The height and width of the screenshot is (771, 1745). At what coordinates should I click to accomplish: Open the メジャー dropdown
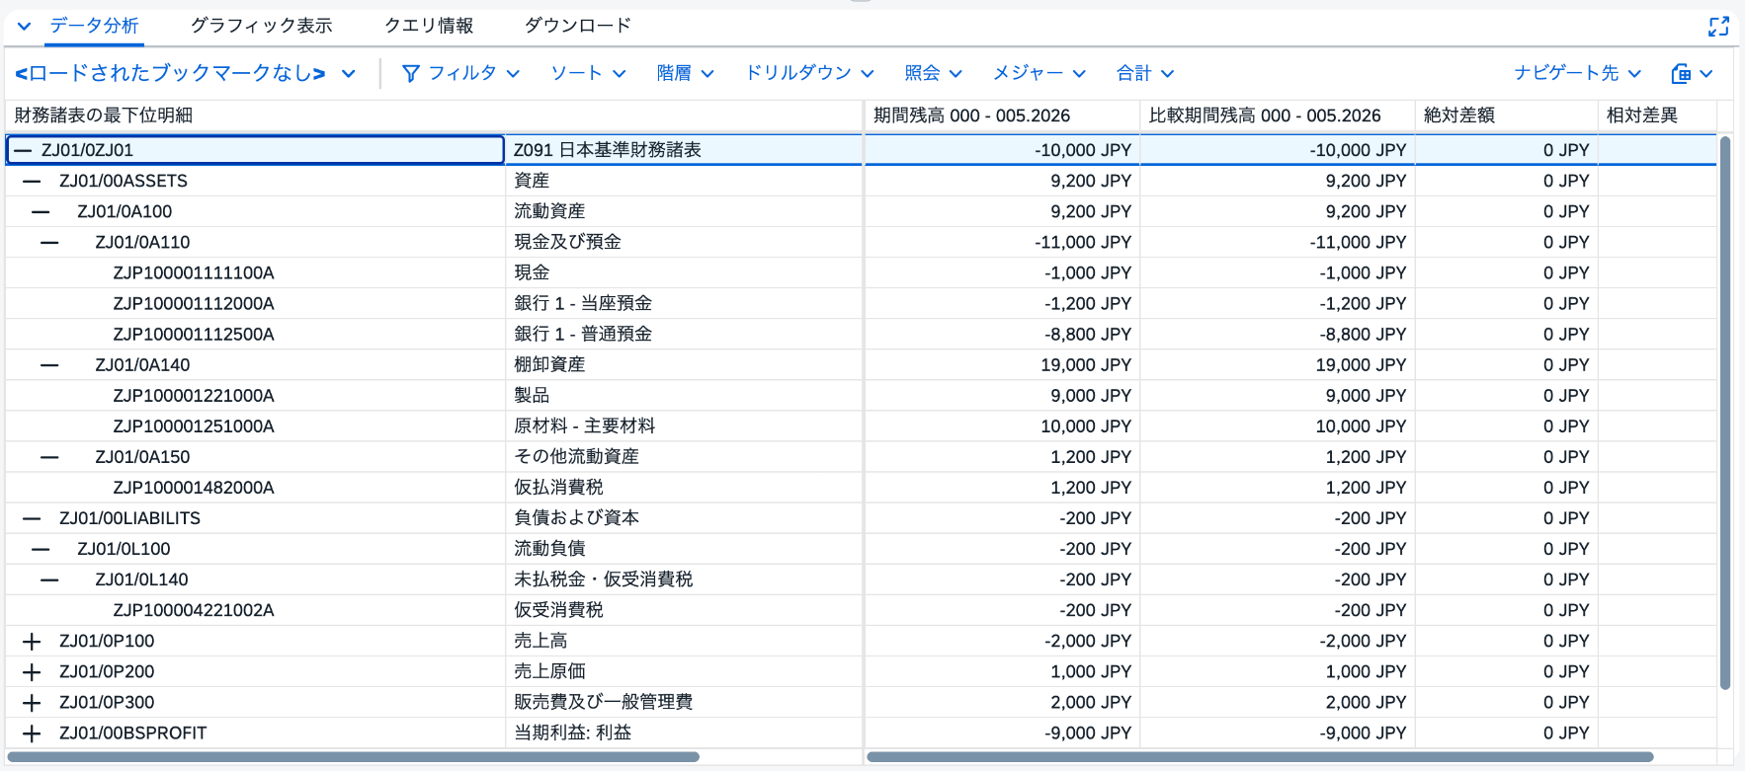tap(1039, 73)
